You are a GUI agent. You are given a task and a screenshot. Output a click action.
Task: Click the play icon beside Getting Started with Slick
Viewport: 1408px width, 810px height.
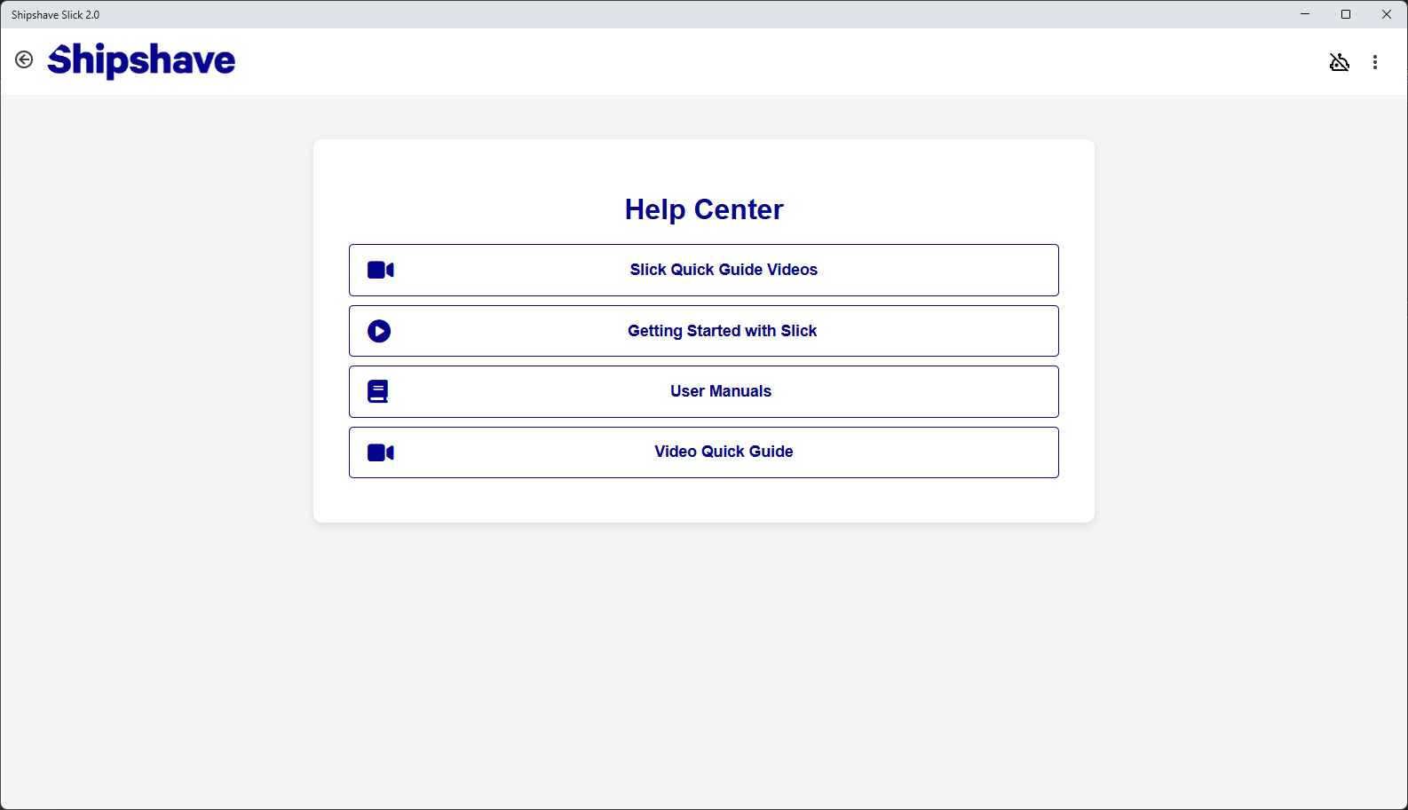tap(379, 331)
